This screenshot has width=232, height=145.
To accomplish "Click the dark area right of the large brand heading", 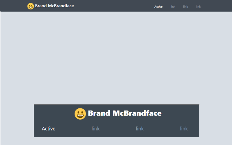I will 180,113.
